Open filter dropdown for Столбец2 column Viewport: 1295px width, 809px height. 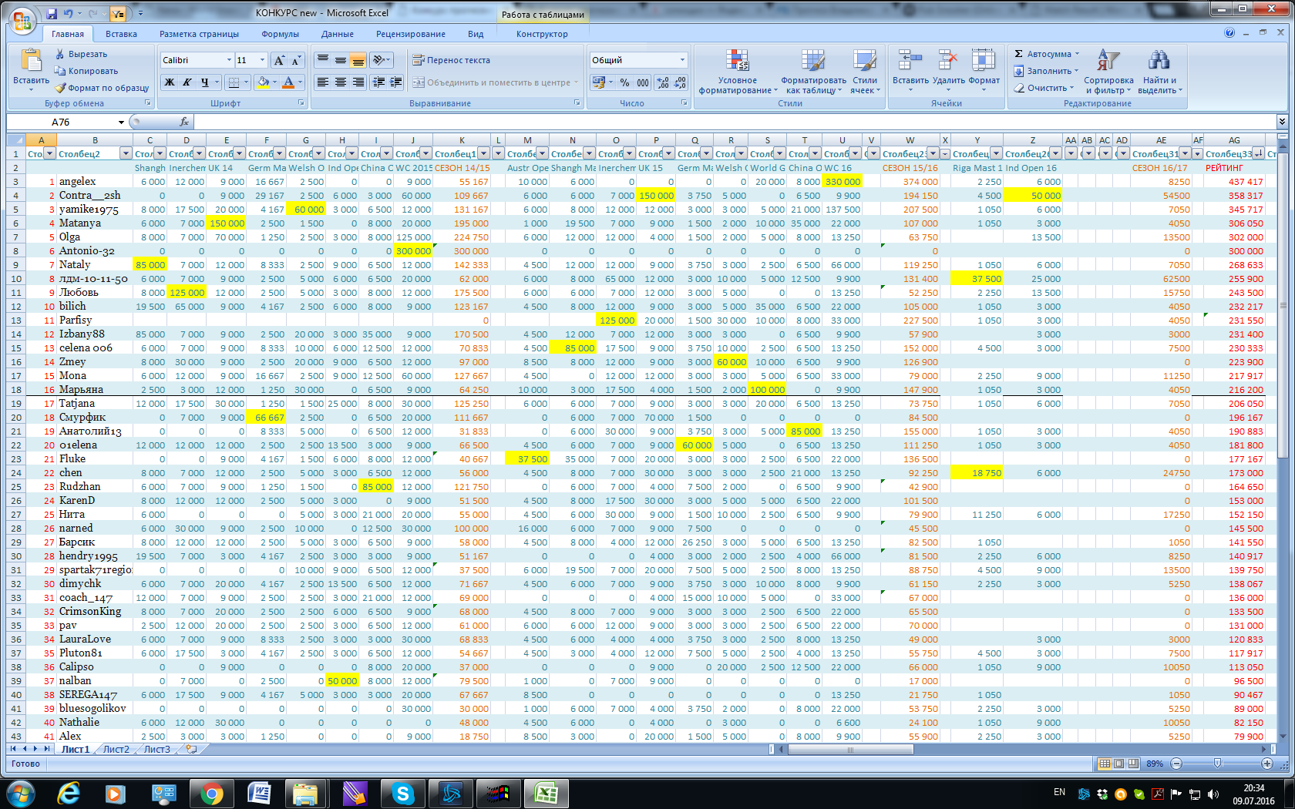coord(124,154)
